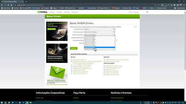Click the Drivers link in the header
Screen dimensions: 186x104
(131, 12)
